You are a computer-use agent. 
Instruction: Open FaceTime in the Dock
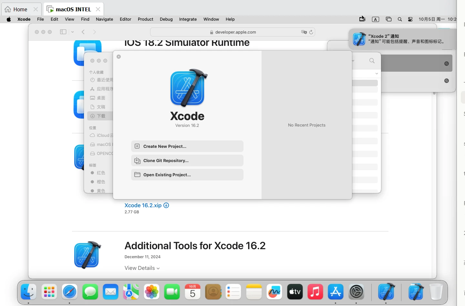pyautogui.click(x=172, y=292)
